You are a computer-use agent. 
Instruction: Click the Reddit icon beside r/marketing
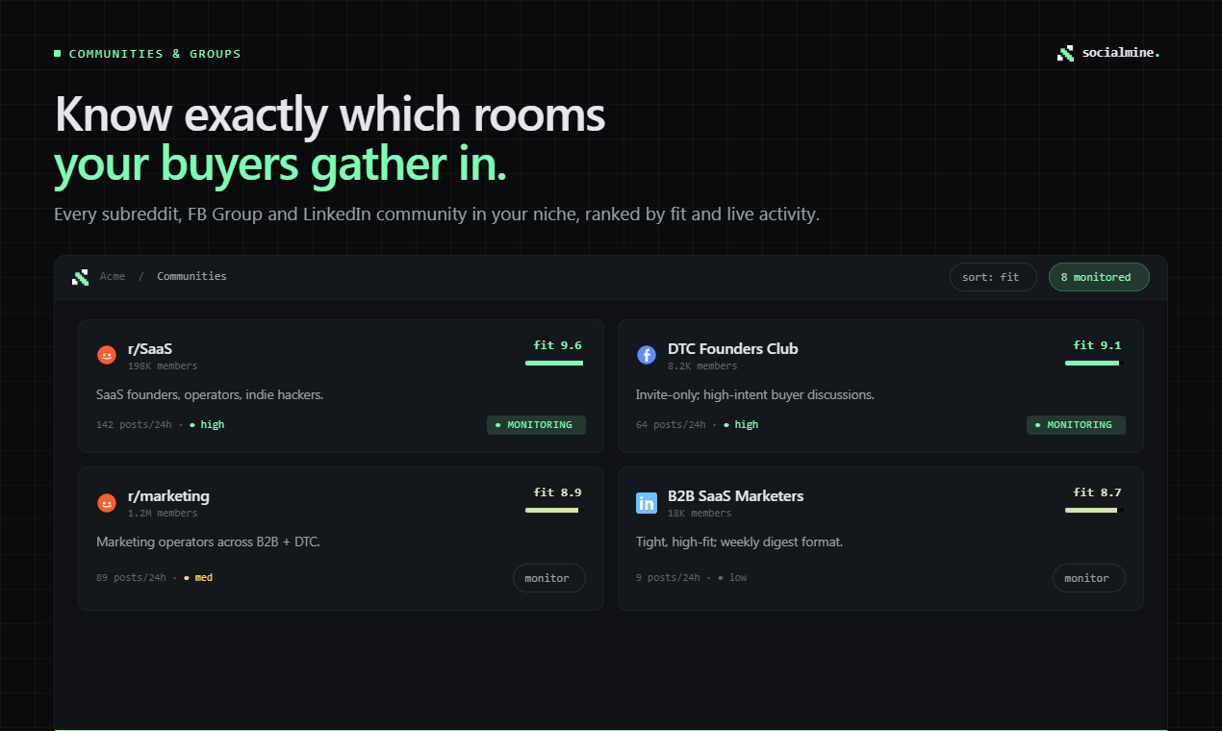pyautogui.click(x=107, y=502)
